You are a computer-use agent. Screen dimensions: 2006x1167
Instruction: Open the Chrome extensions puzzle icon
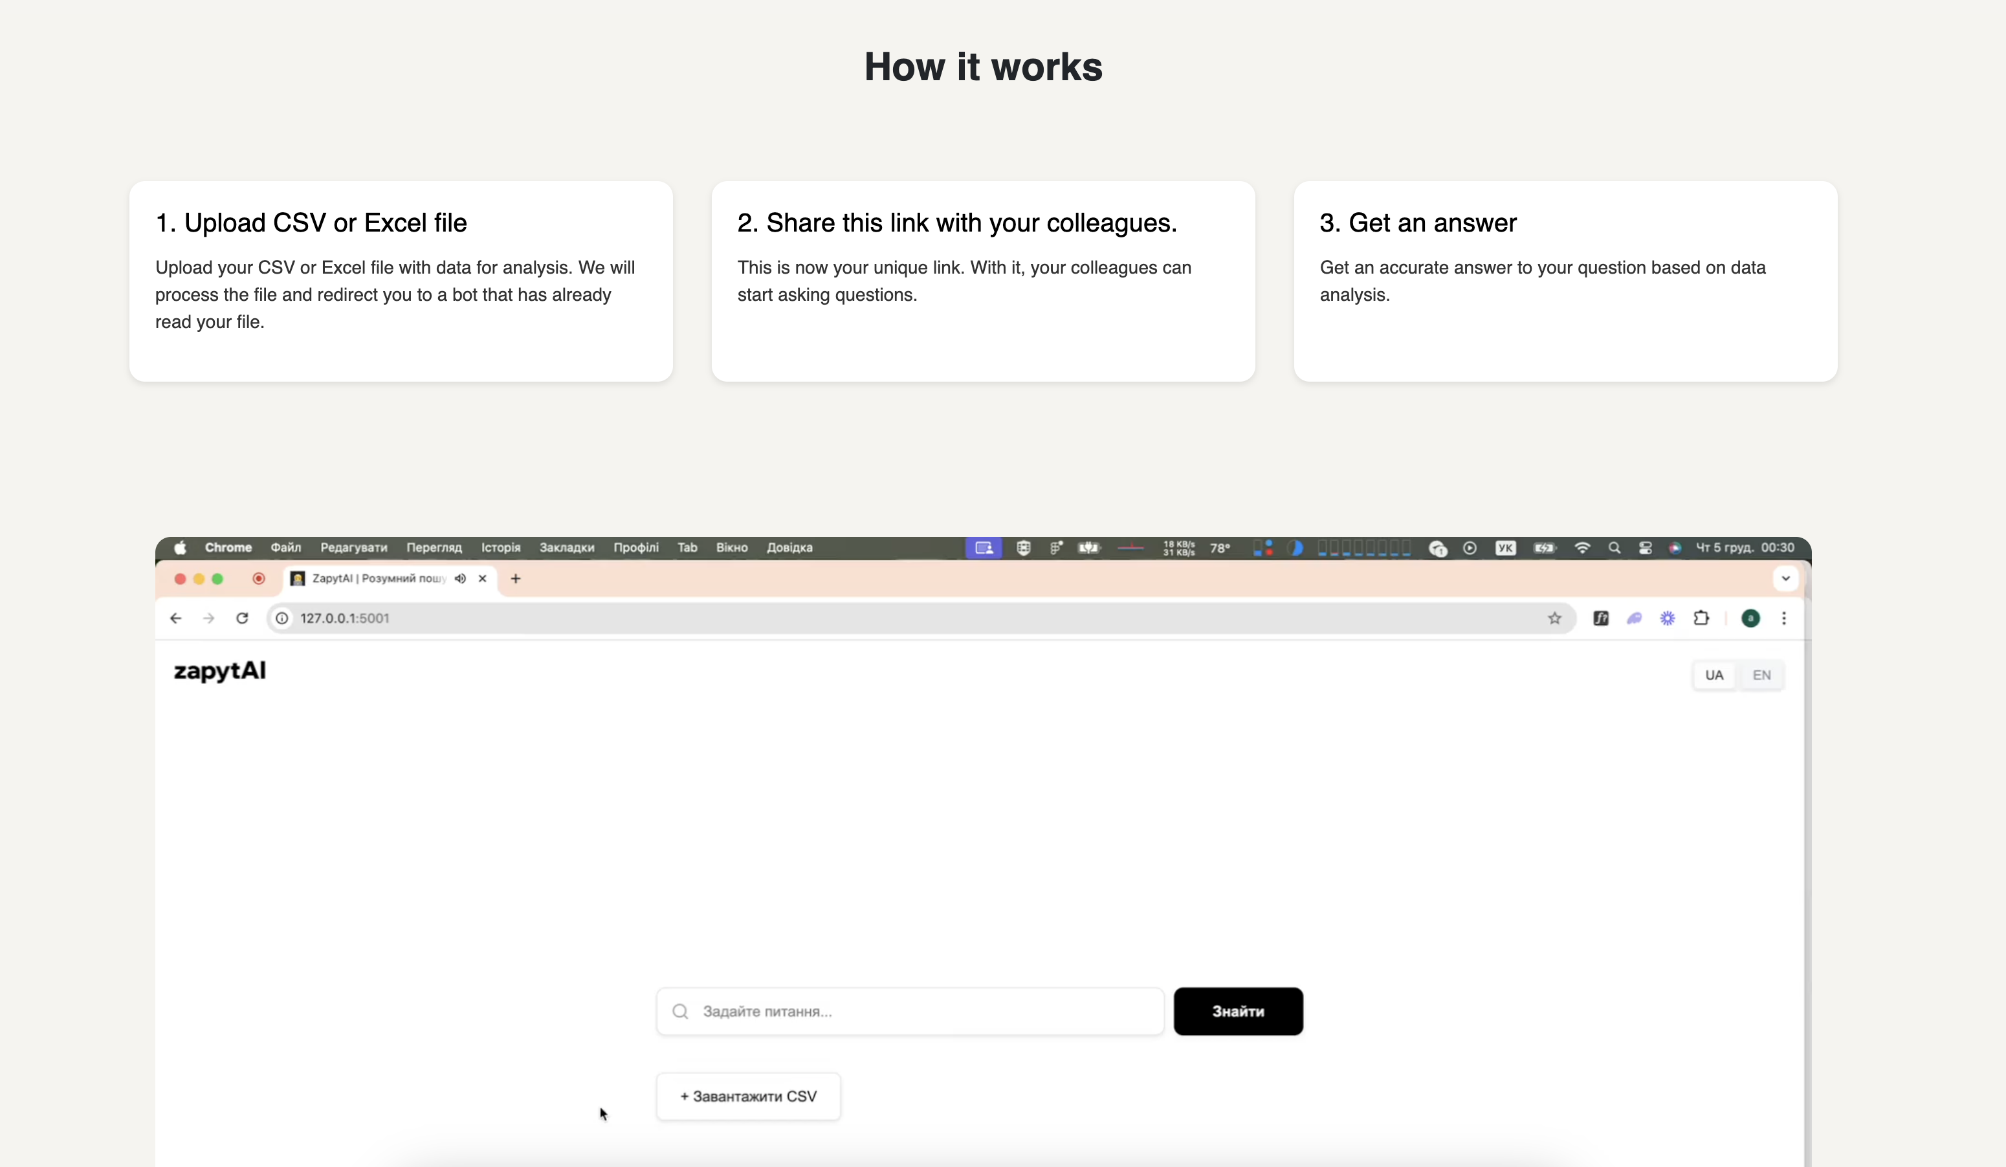coord(1701,618)
